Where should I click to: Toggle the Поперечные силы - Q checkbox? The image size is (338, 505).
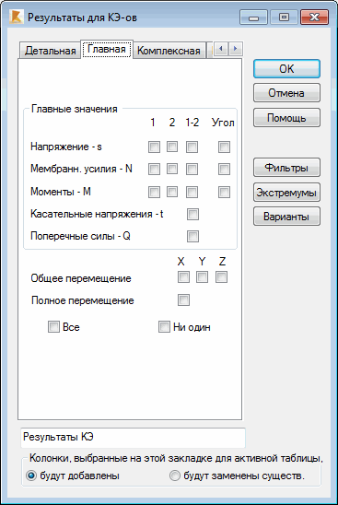[x=192, y=236]
